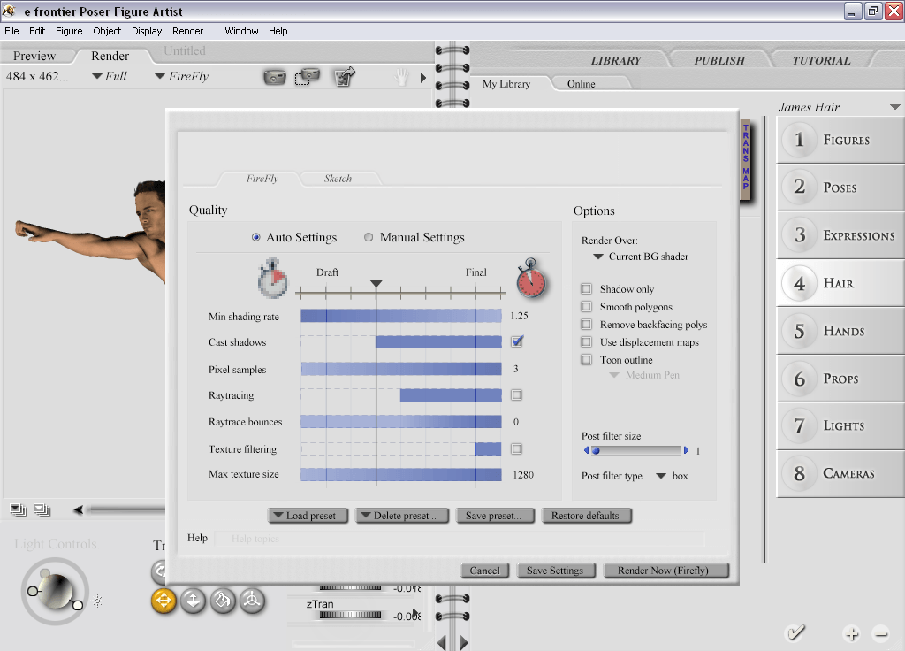
Task: Check the Smooth polygons option
Action: pos(587,307)
